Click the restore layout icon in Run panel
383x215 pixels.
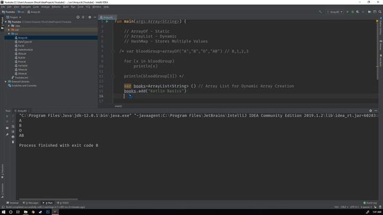click(7, 128)
